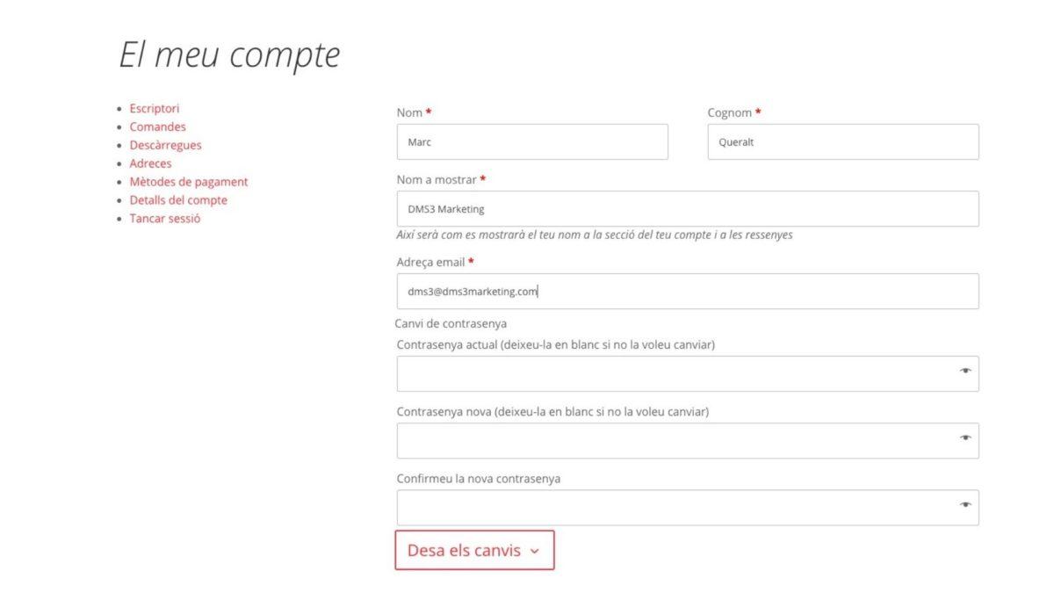The image size is (1054, 593).
Task: Click the Cognom field containing Queralt
Action: [x=843, y=141]
